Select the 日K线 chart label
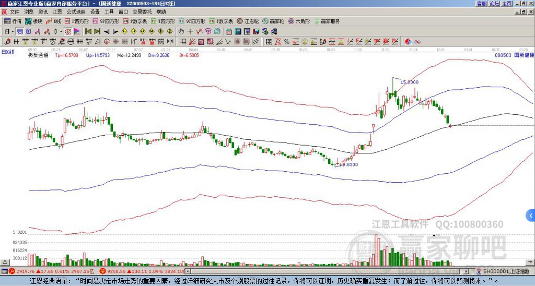This screenshot has width=535, height=286. coord(8,52)
